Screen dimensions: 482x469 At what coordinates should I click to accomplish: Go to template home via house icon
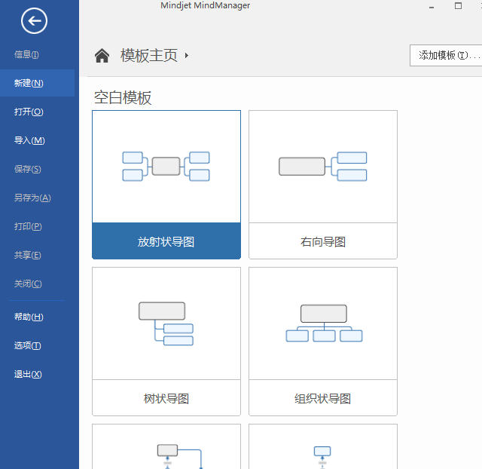(x=102, y=56)
